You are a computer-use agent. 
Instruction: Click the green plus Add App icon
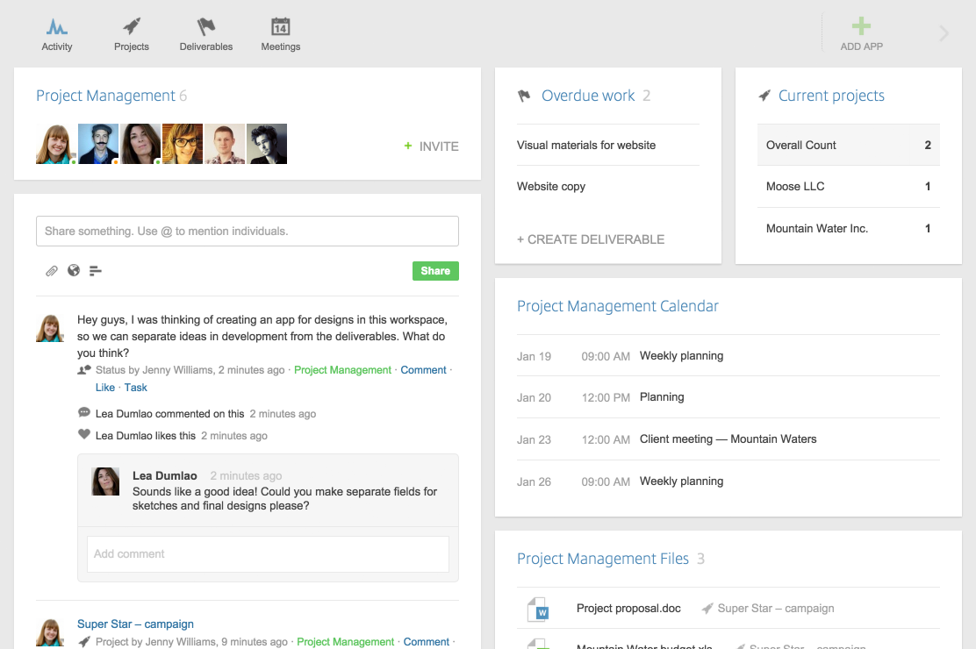(x=861, y=26)
